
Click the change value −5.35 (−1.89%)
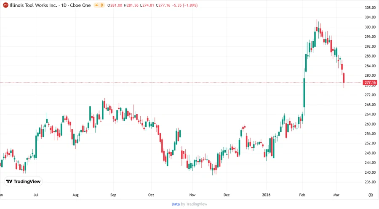coord(185,5)
